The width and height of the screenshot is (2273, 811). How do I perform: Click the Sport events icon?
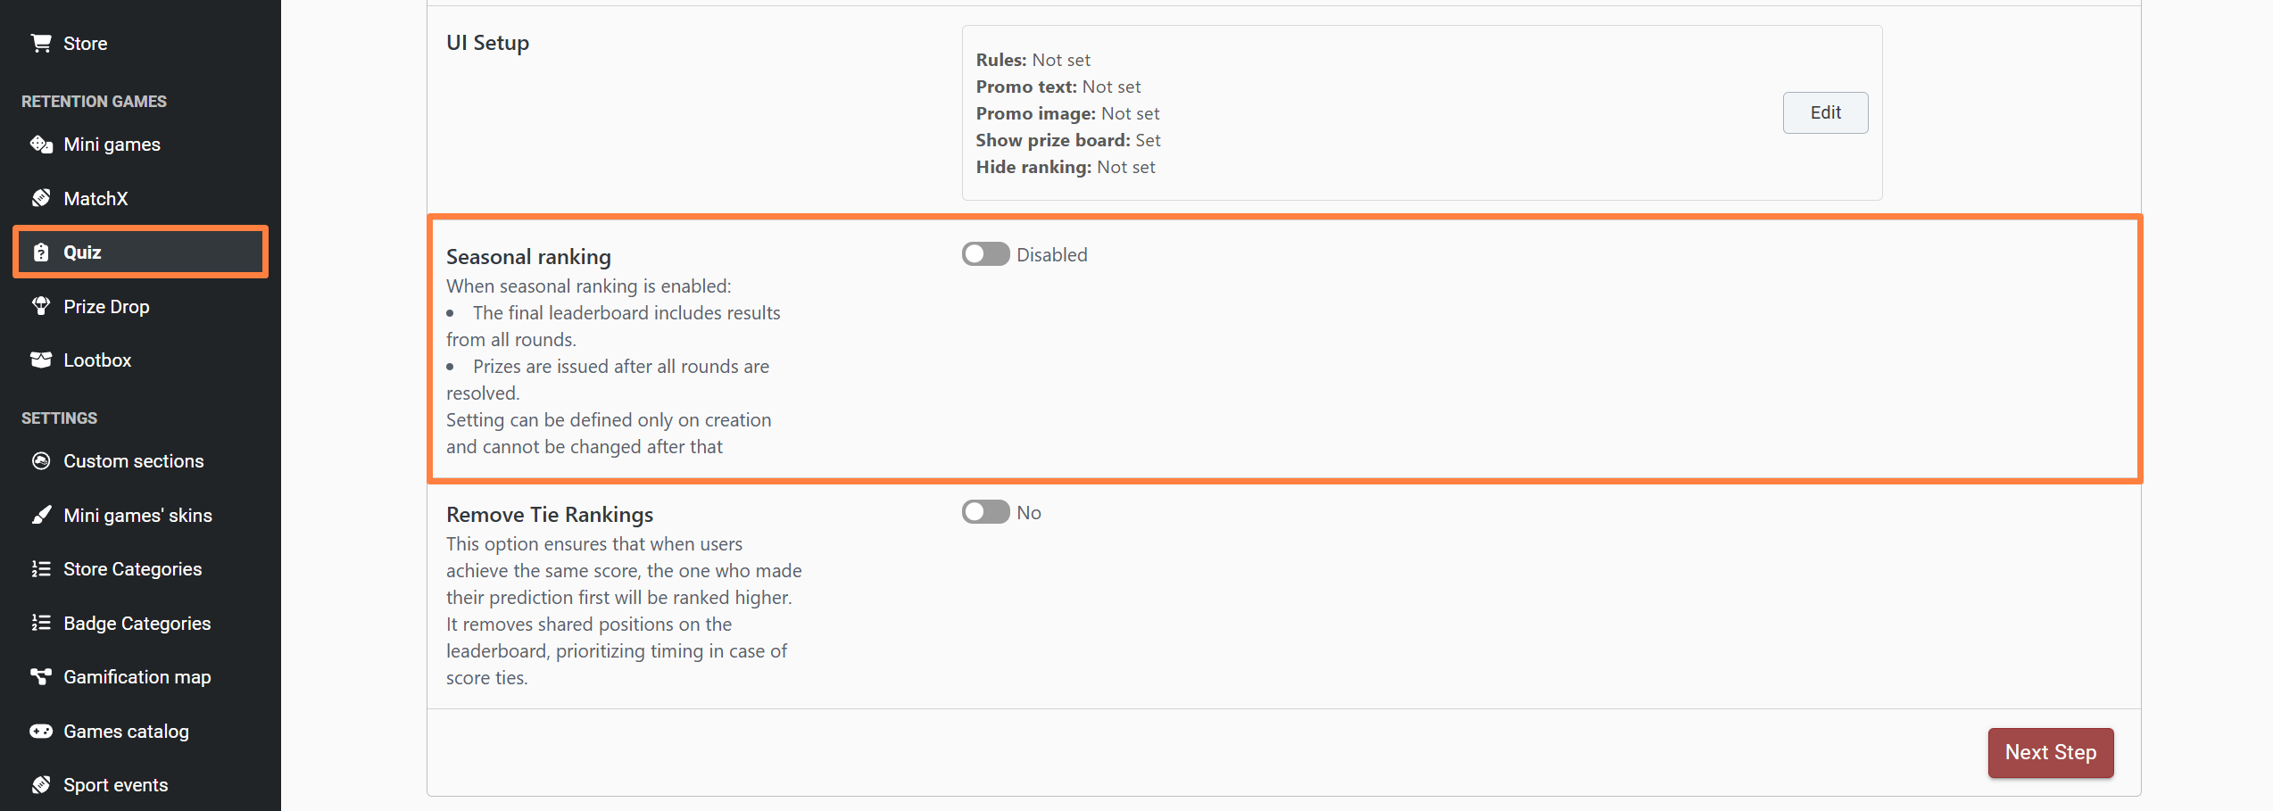point(41,785)
